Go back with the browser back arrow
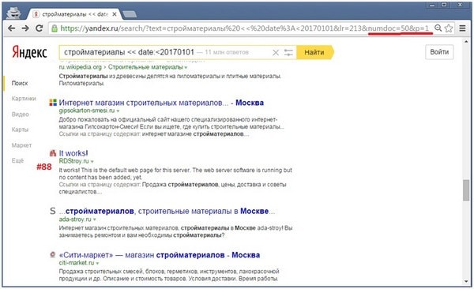This screenshot has width=474, height=289. point(12,28)
